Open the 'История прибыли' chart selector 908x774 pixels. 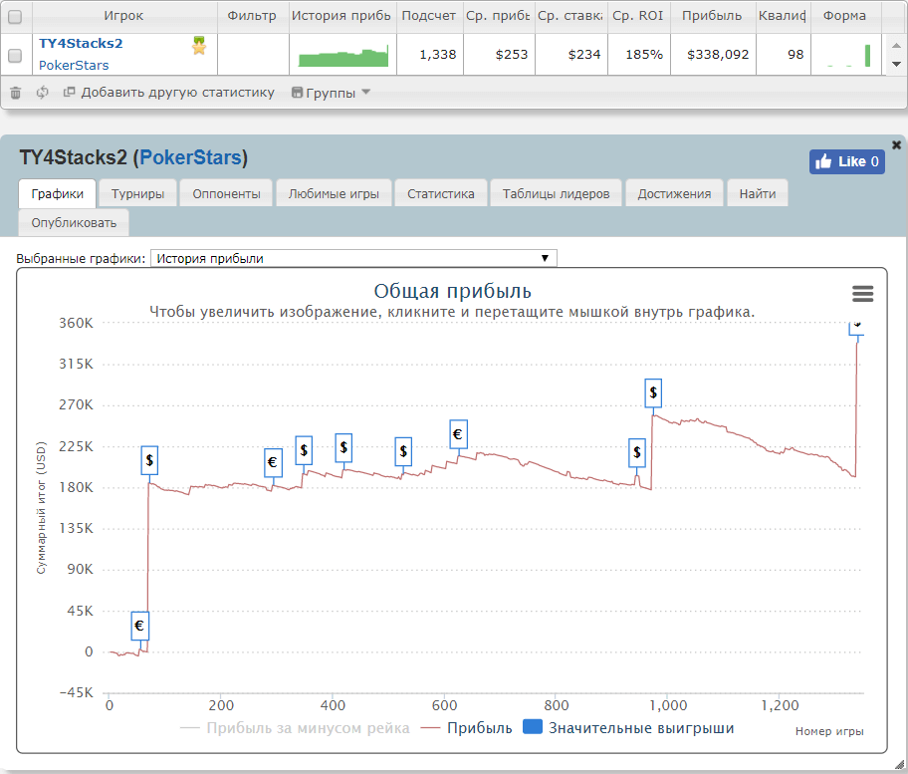[x=353, y=258]
